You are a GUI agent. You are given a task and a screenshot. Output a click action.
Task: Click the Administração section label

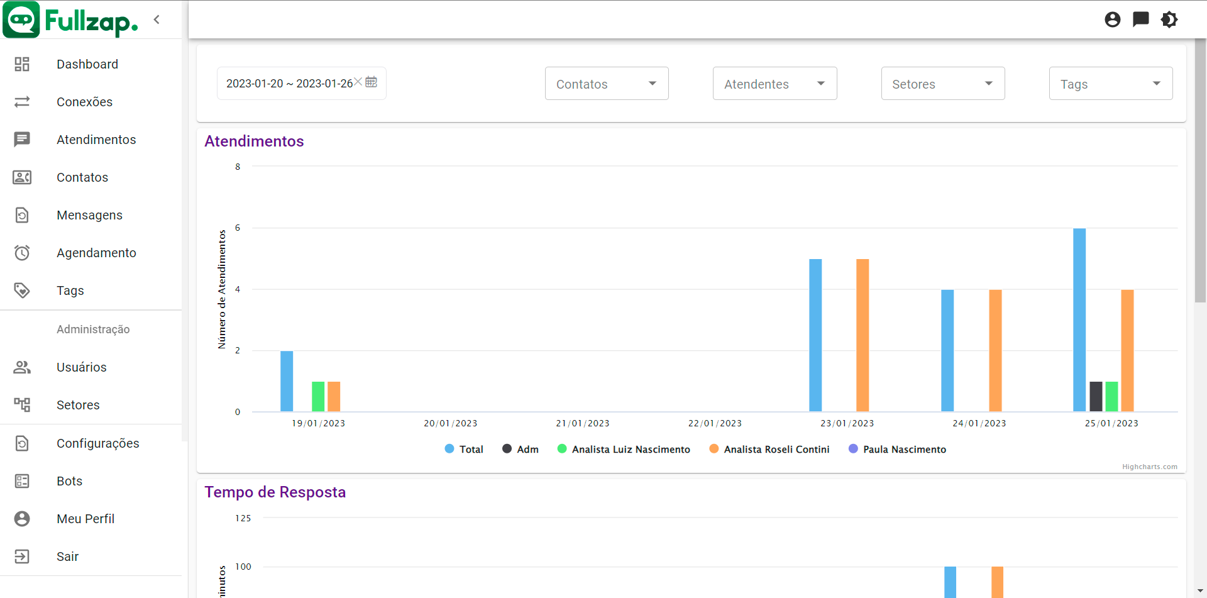(x=93, y=329)
